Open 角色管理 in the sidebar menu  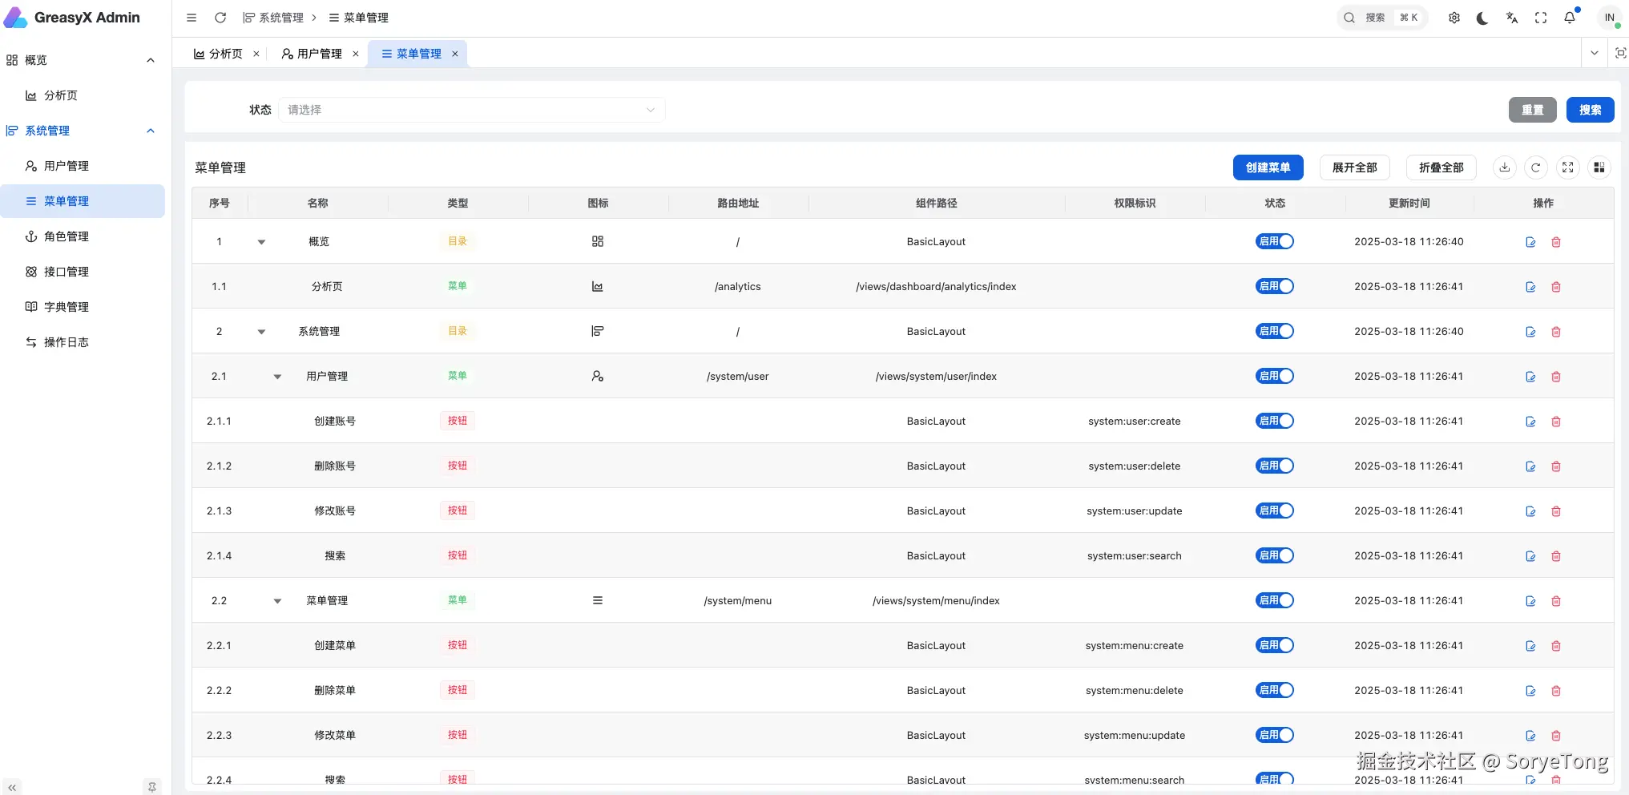pos(67,236)
